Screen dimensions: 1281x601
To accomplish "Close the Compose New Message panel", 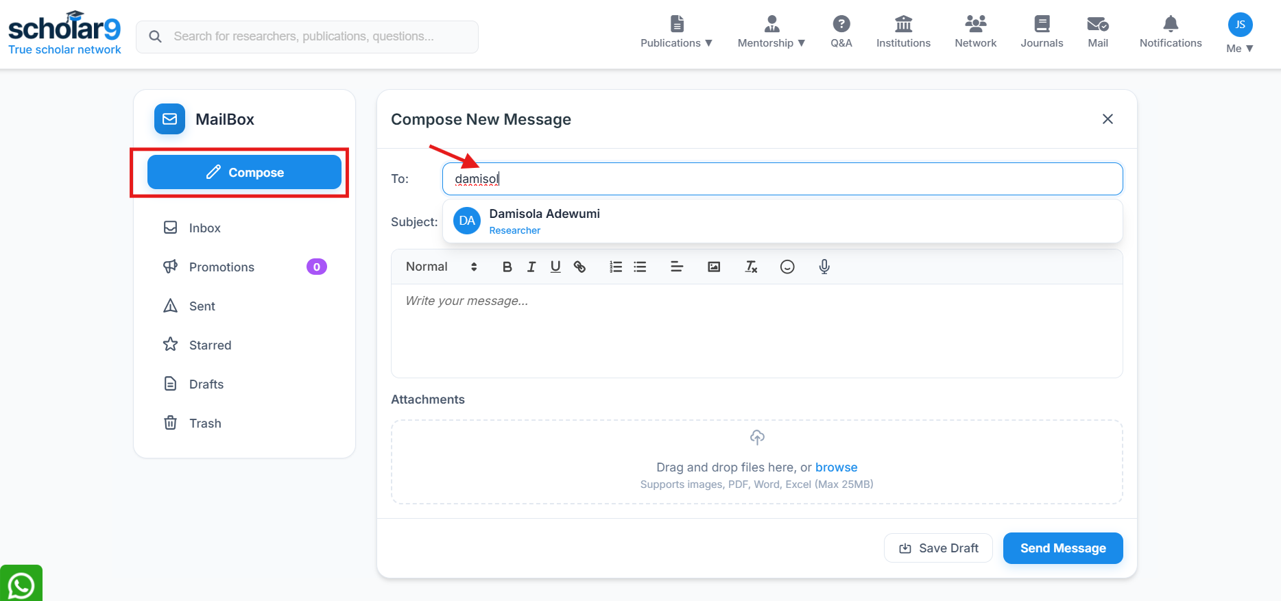I will pyautogui.click(x=1108, y=119).
